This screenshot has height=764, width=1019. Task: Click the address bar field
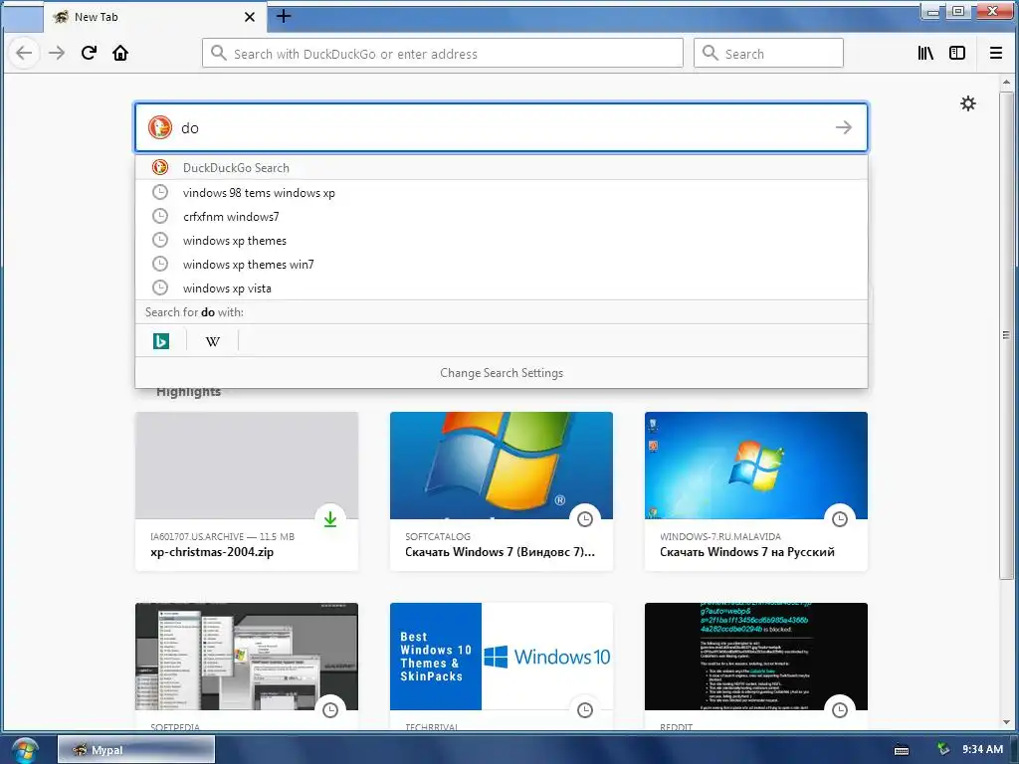(x=443, y=54)
